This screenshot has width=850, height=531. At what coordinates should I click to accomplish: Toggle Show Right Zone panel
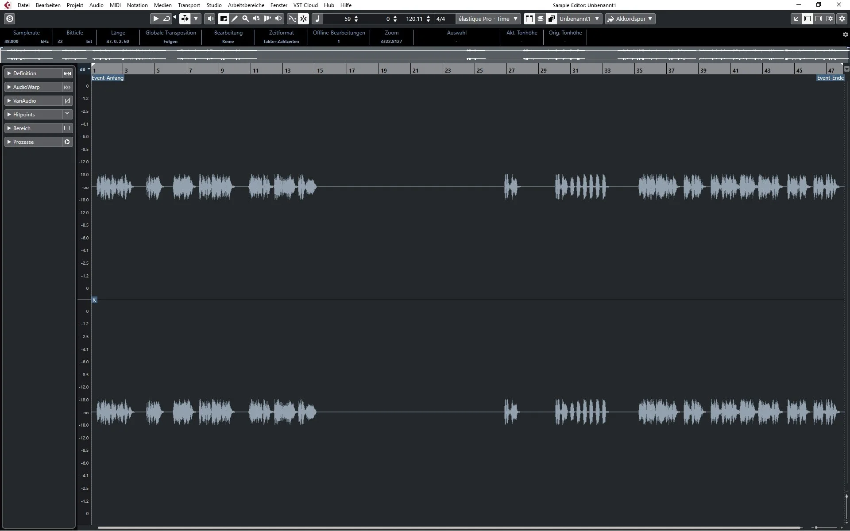pos(819,19)
